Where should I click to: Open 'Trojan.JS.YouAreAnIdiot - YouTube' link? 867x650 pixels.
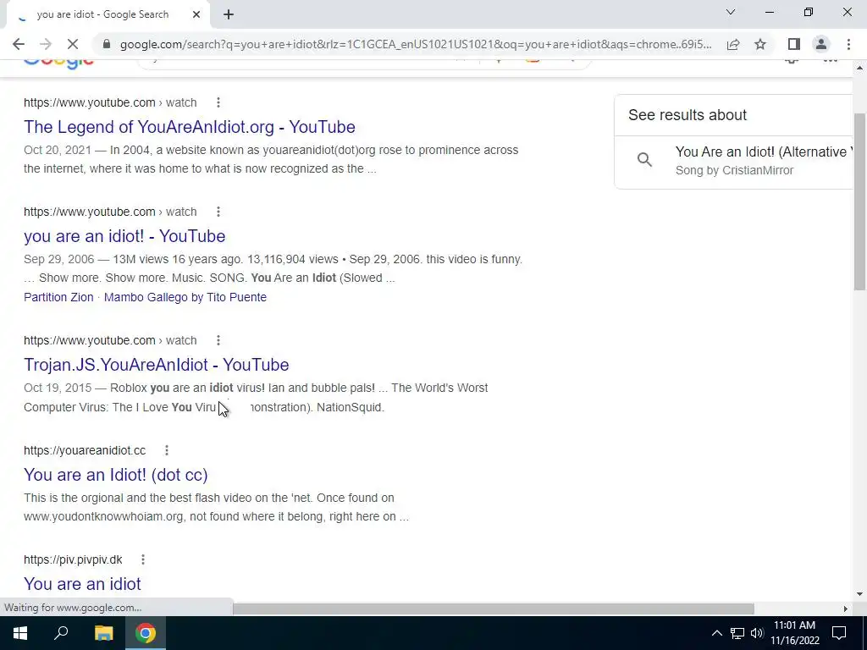click(x=157, y=365)
